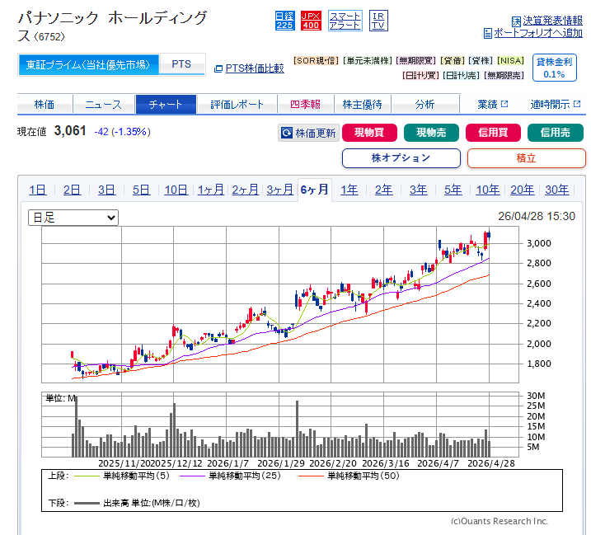Select the 20年 chart period
This screenshot has width=591, height=535.
pyautogui.click(x=523, y=190)
